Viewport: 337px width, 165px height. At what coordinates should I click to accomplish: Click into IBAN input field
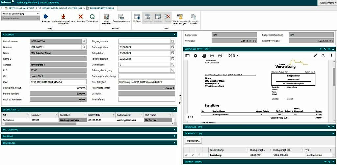pyautogui.click(x=58, y=82)
